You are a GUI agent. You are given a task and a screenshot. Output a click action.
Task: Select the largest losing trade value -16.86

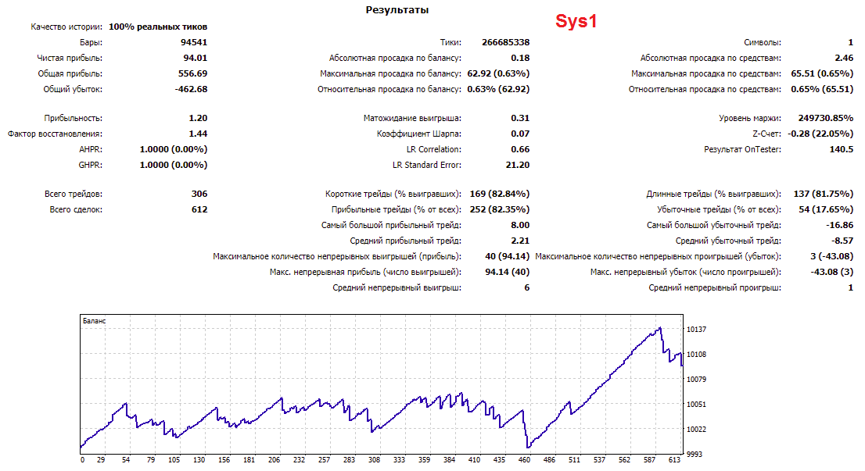click(x=840, y=225)
